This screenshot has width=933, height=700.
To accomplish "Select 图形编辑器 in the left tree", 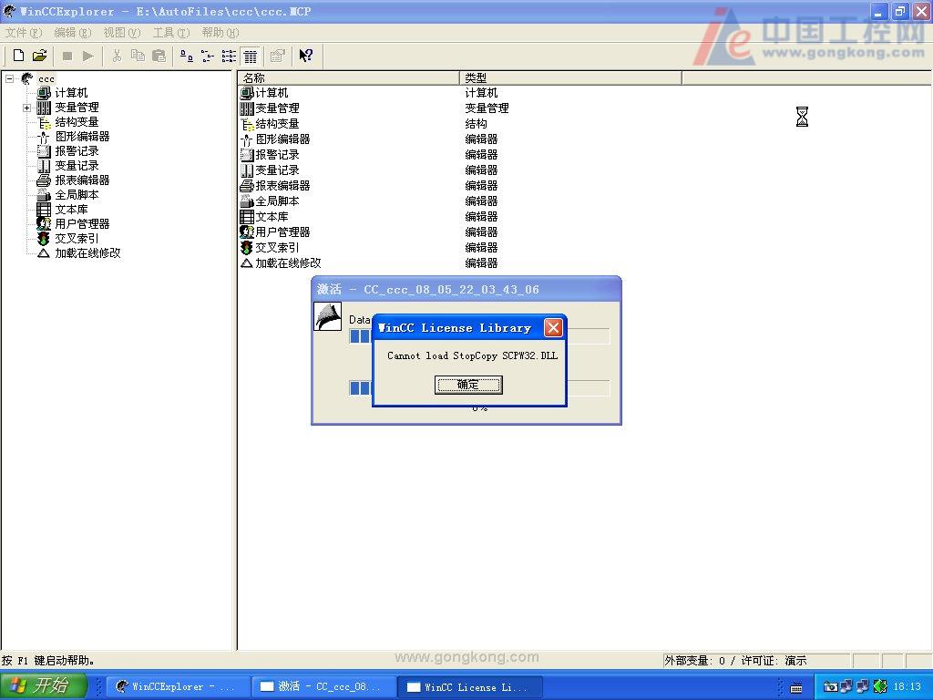I will tap(82, 137).
